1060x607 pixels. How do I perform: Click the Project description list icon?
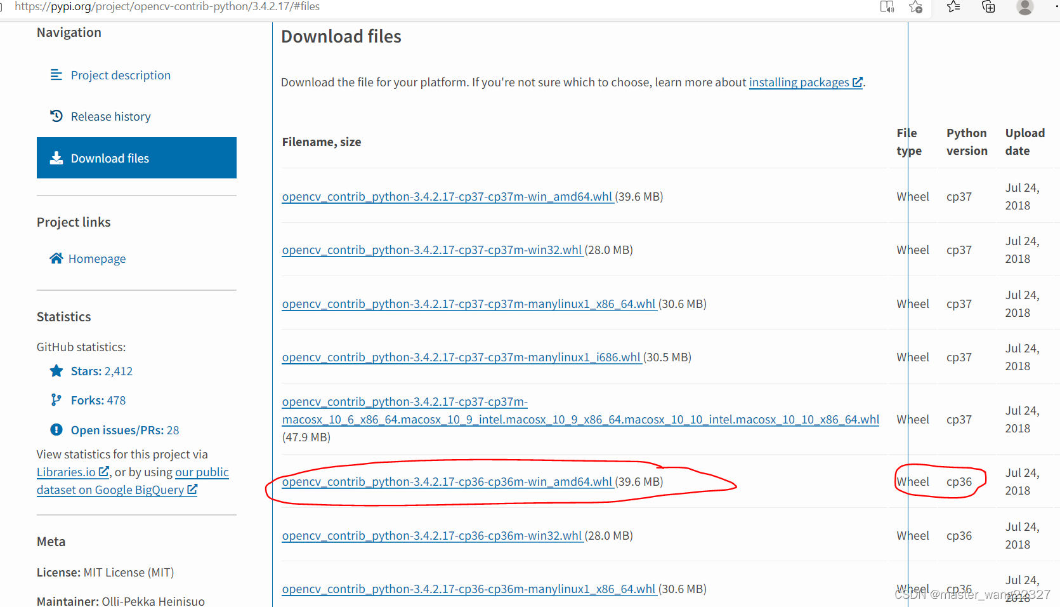56,75
